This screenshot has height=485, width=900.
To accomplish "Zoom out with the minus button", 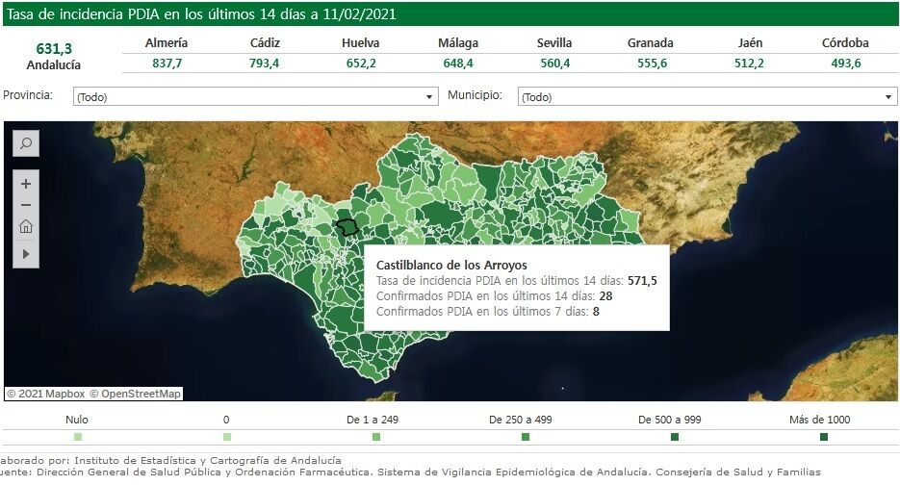I will point(26,205).
